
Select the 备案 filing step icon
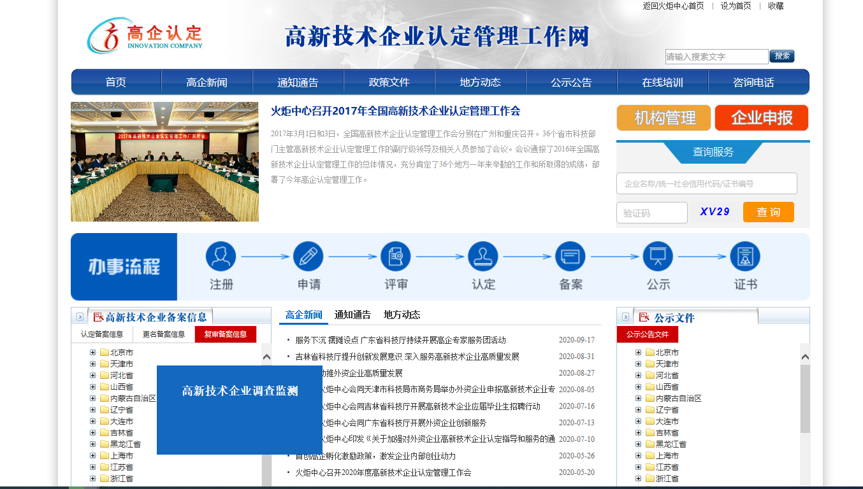570,255
